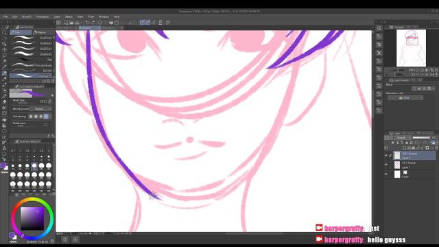Open the Window menu
The height and width of the screenshot is (247, 439).
point(104,16)
